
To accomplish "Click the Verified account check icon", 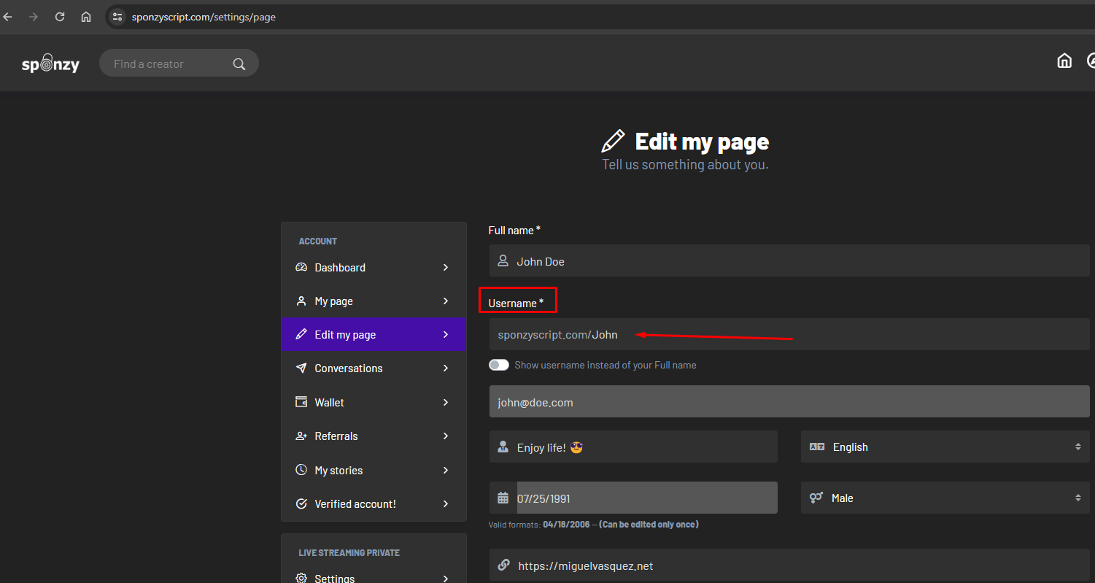I will click(301, 503).
